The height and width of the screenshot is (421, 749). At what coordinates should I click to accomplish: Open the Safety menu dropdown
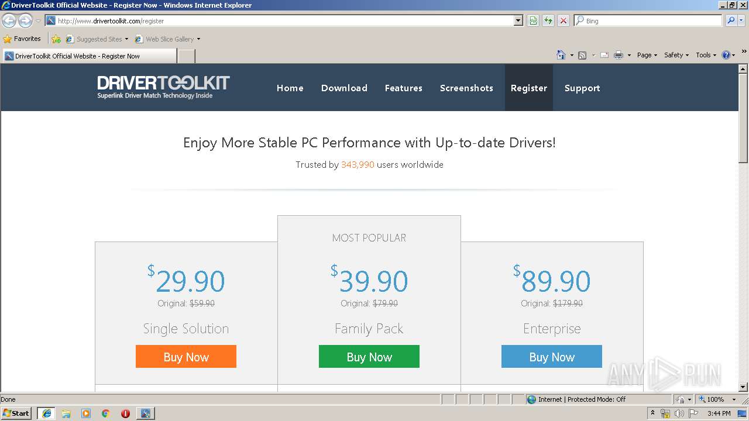676,55
